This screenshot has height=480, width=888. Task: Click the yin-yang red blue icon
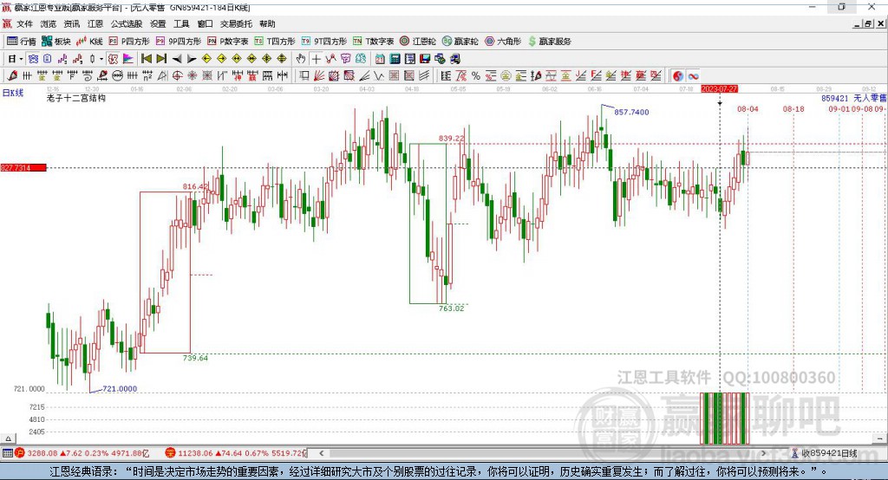[x=678, y=76]
